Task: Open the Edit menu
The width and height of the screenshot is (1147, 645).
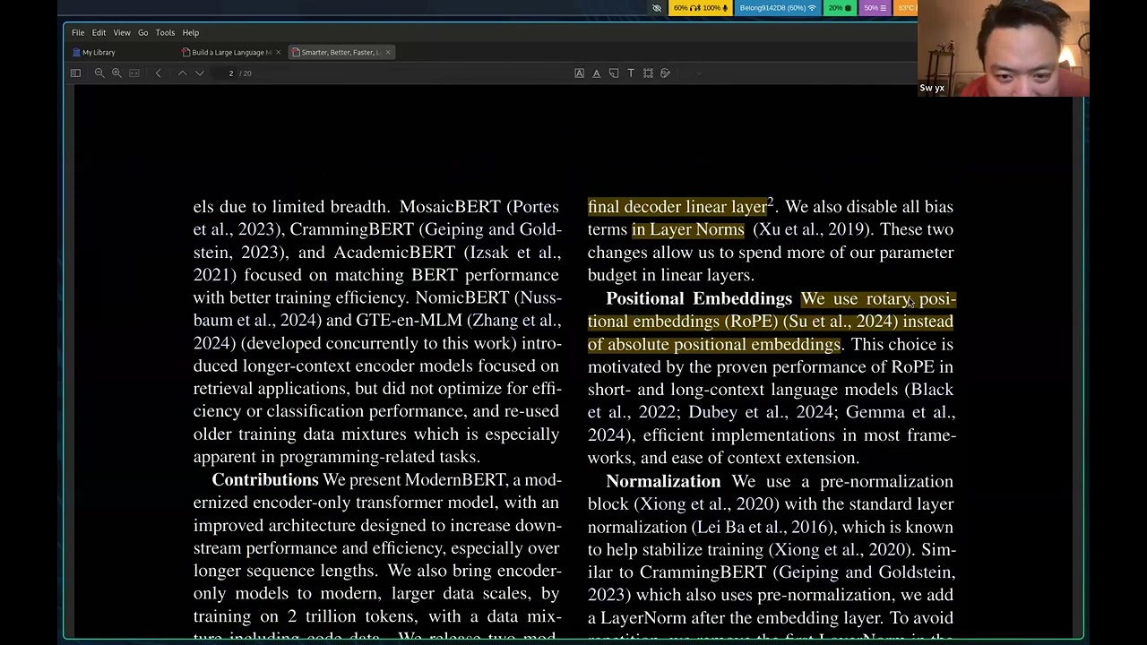Action: tap(99, 32)
